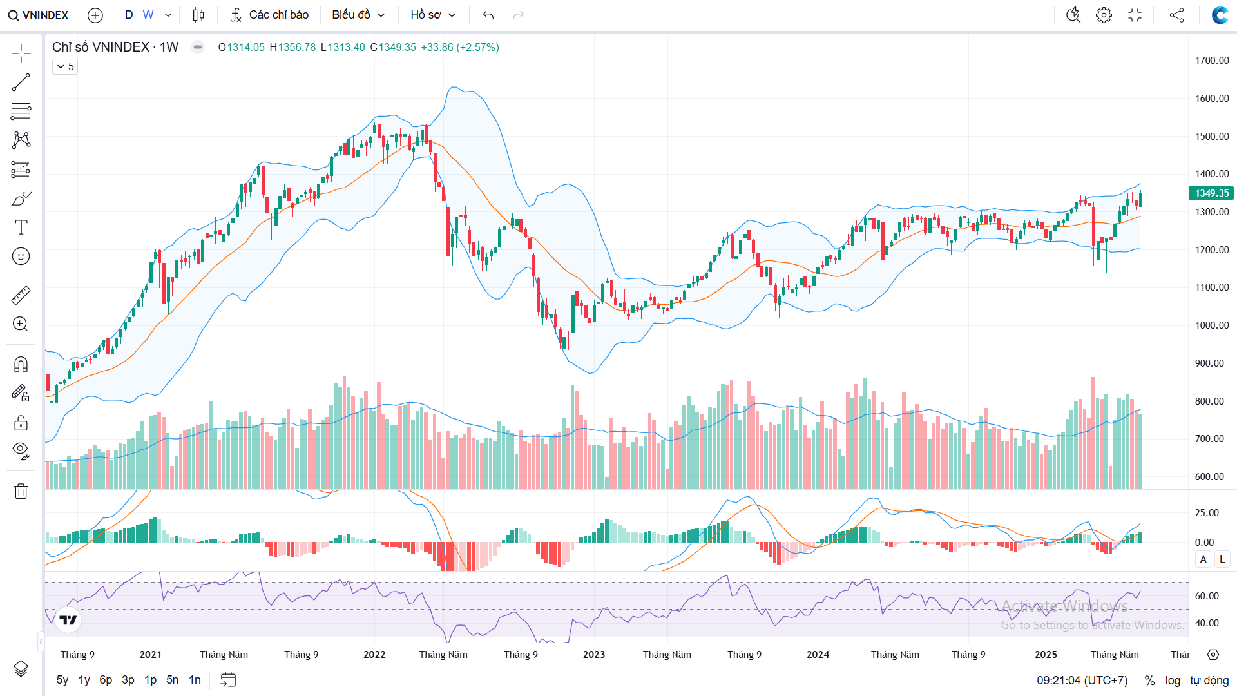Screen dimensions: 1237x696
Task: Open chart settings gear icon
Action: click(1104, 15)
